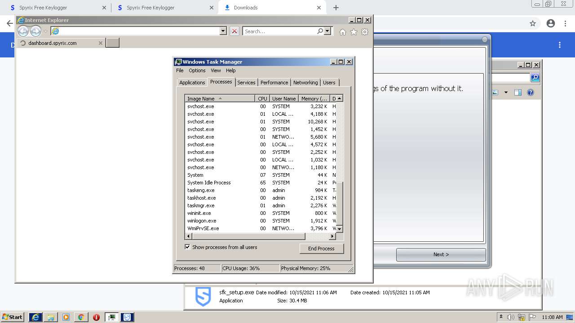Click the Action Center flag tray icon
The width and height of the screenshot is (575, 323).
532,317
